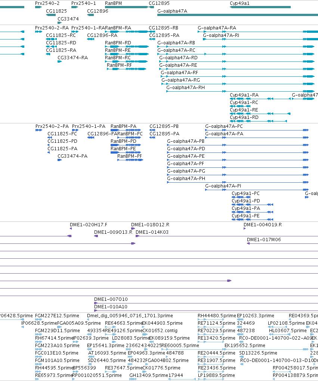The image size is (318, 381).
Task: Click BAC label DME1-014K03
Action: 152,232
